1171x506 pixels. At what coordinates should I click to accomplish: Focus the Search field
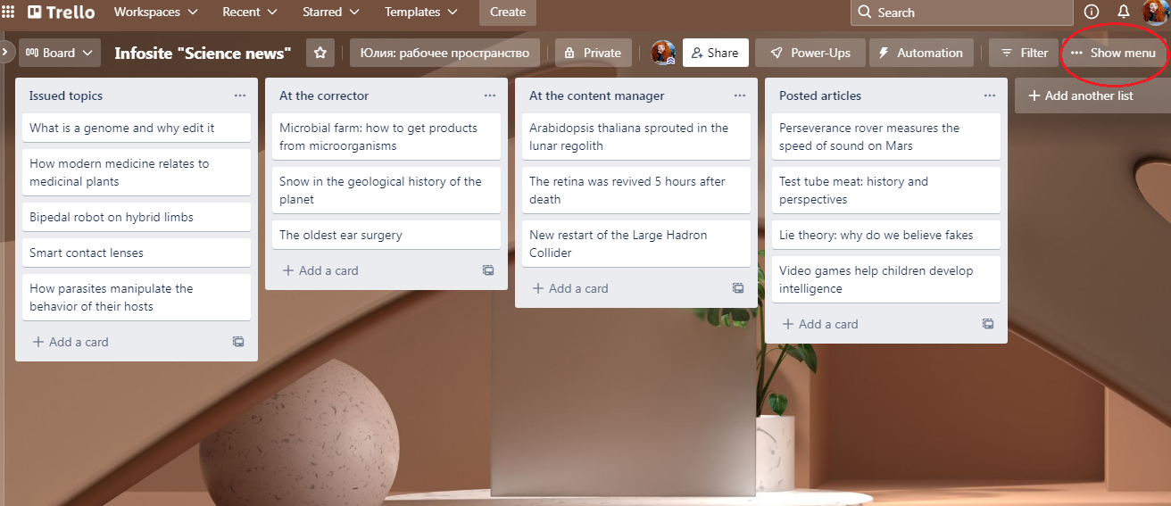click(961, 12)
